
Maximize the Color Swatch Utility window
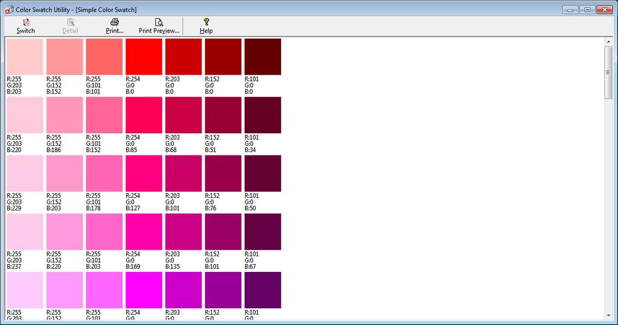[x=587, y=10]
